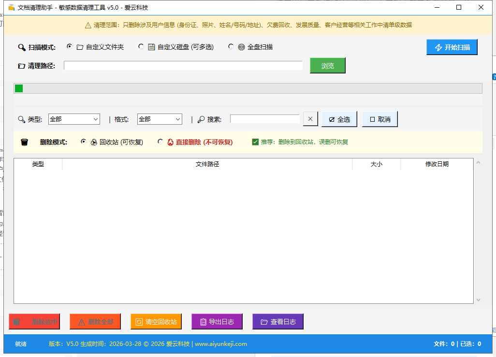Click the magnifier icon beside 类型
The height and width of the screenshot is (357, 496).
[21, 119]
